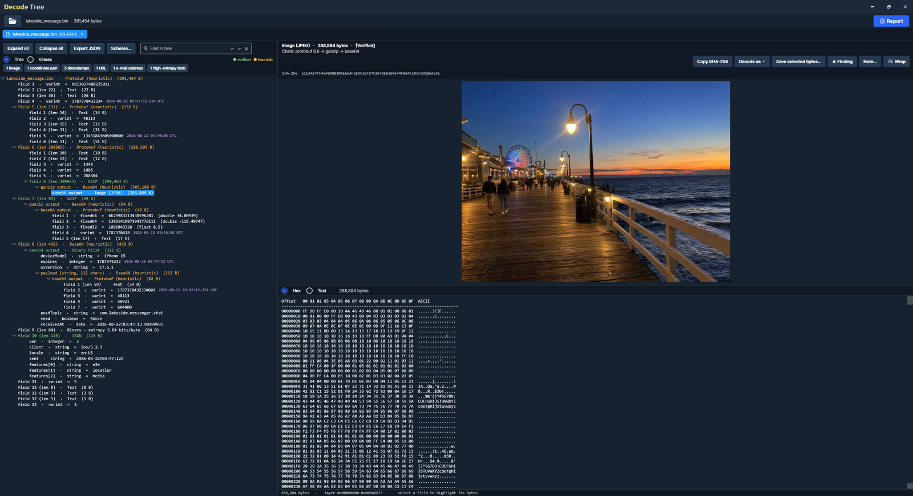913x496 pixels.
Task: Click Save selected bytes...
Action: point(798,62)
